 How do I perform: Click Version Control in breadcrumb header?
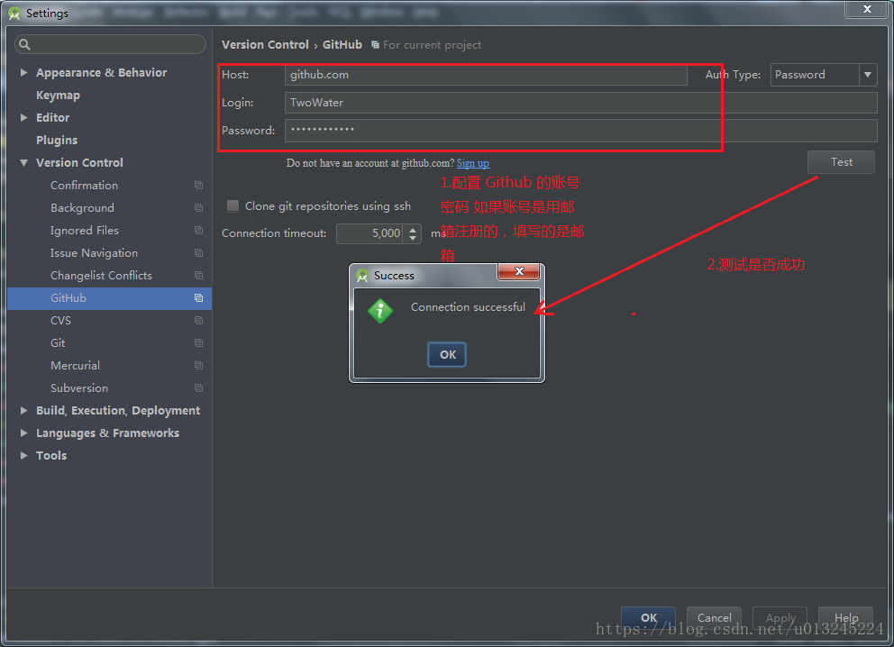point(265,44)
